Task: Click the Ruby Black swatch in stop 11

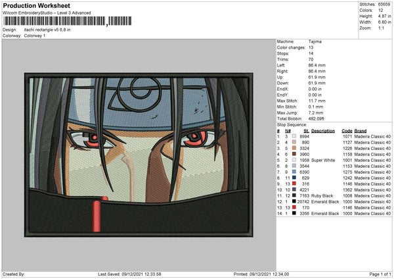Action: pyautogui.click(x=294, y=195)
